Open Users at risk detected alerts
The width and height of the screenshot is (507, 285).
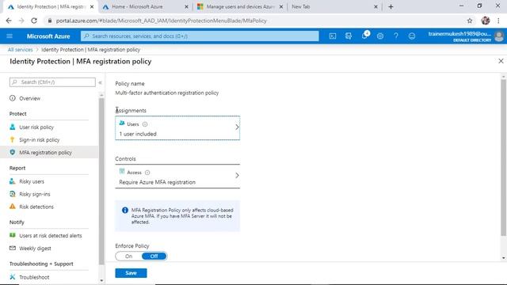click(51, 236)
